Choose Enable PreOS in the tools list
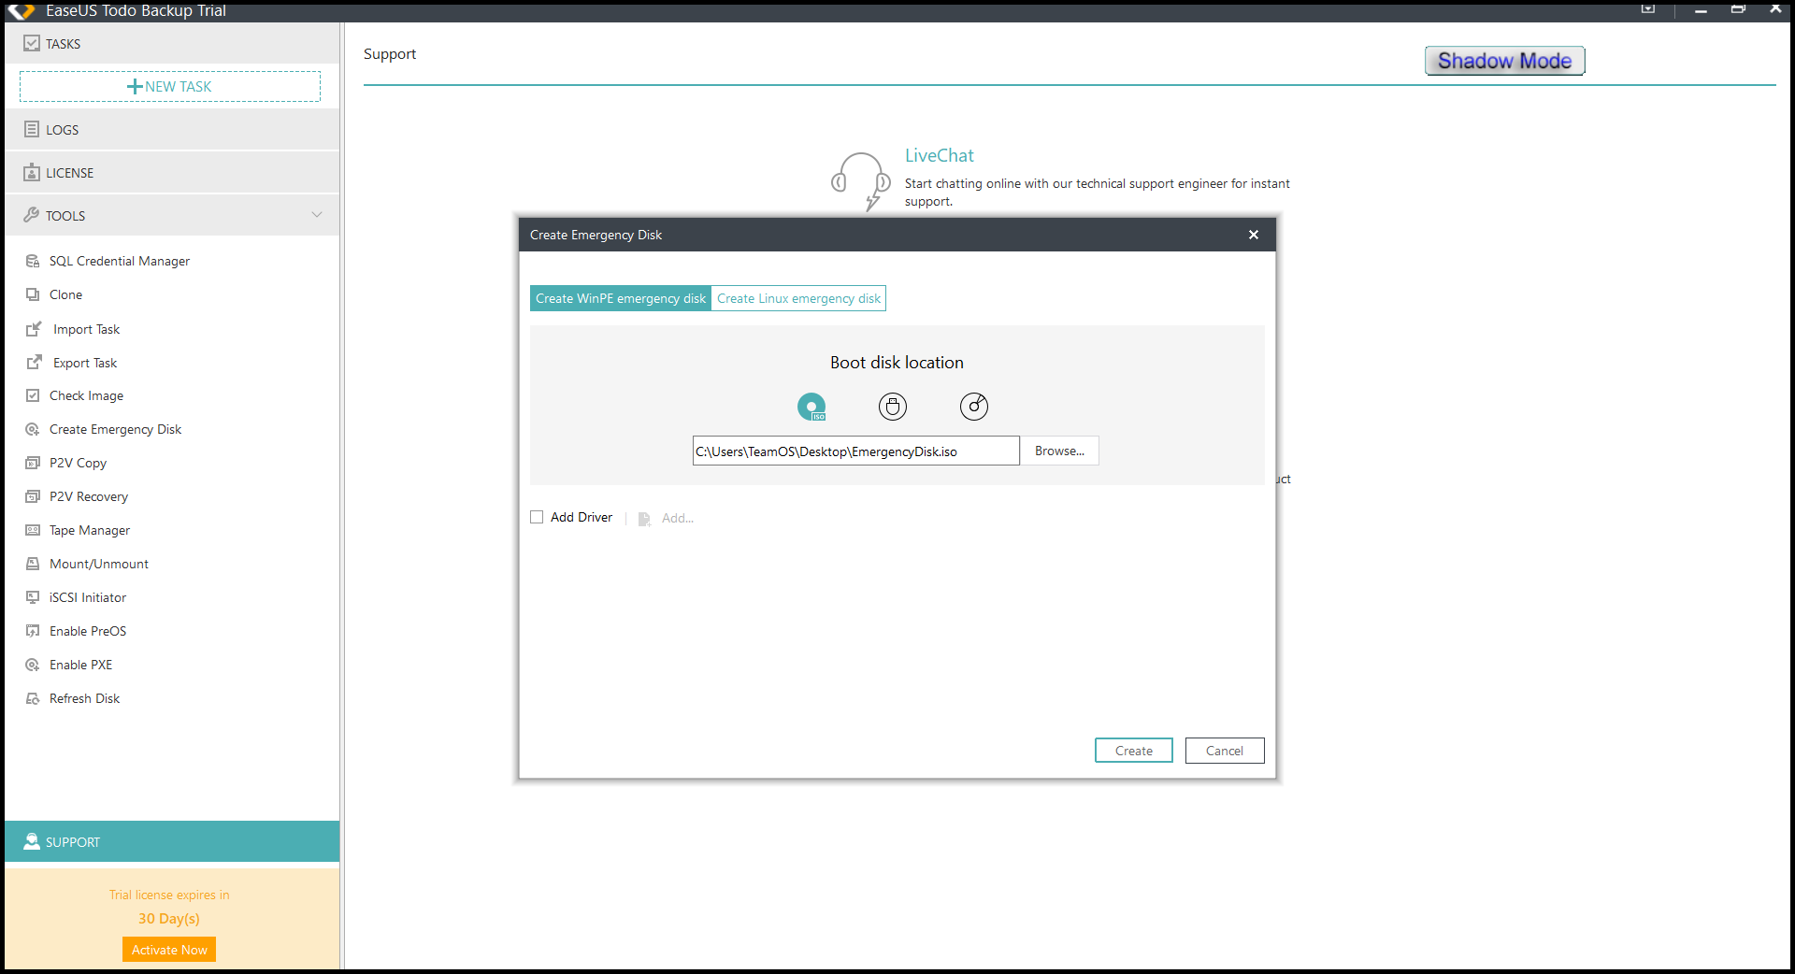Screen dimensions: 1795x974 87,631
